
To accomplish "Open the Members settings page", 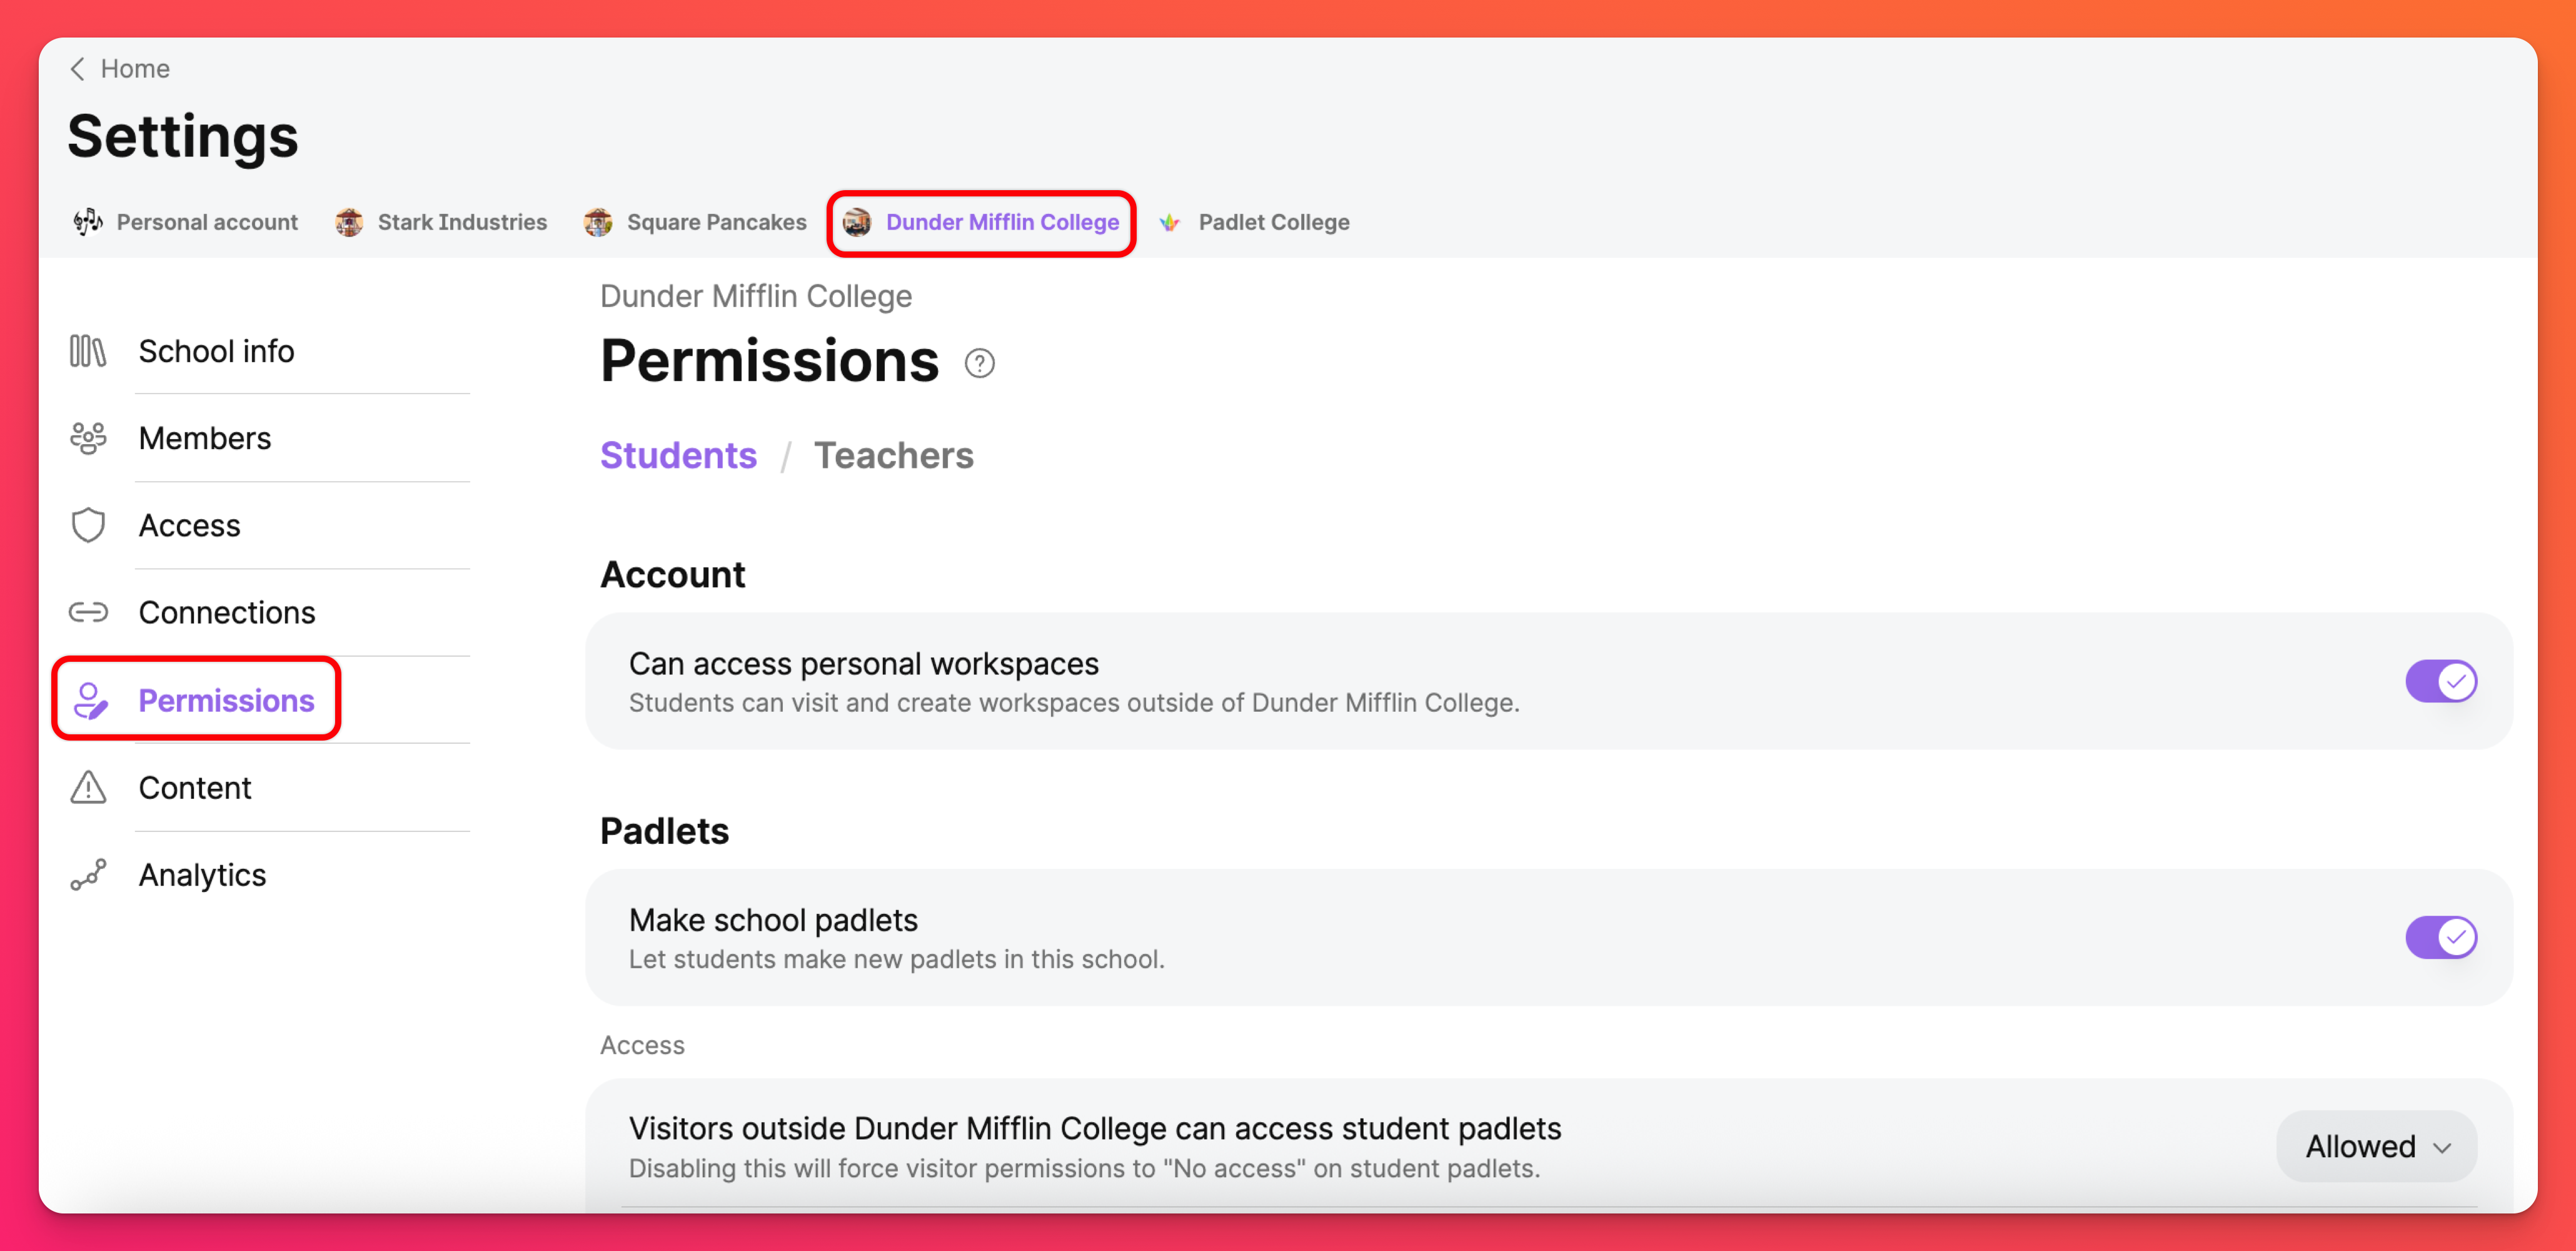I will coord(204,438).
